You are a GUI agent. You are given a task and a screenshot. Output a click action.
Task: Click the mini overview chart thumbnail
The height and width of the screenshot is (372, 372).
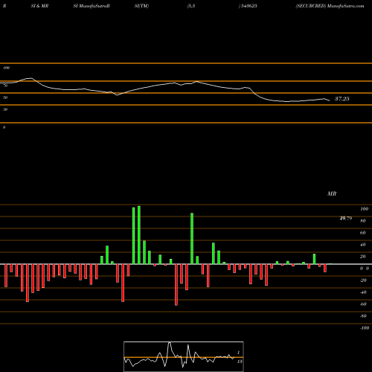tap(184, 356)
